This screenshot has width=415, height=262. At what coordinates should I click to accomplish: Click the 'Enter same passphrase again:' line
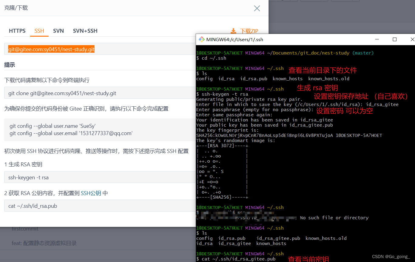click(234, 115)
